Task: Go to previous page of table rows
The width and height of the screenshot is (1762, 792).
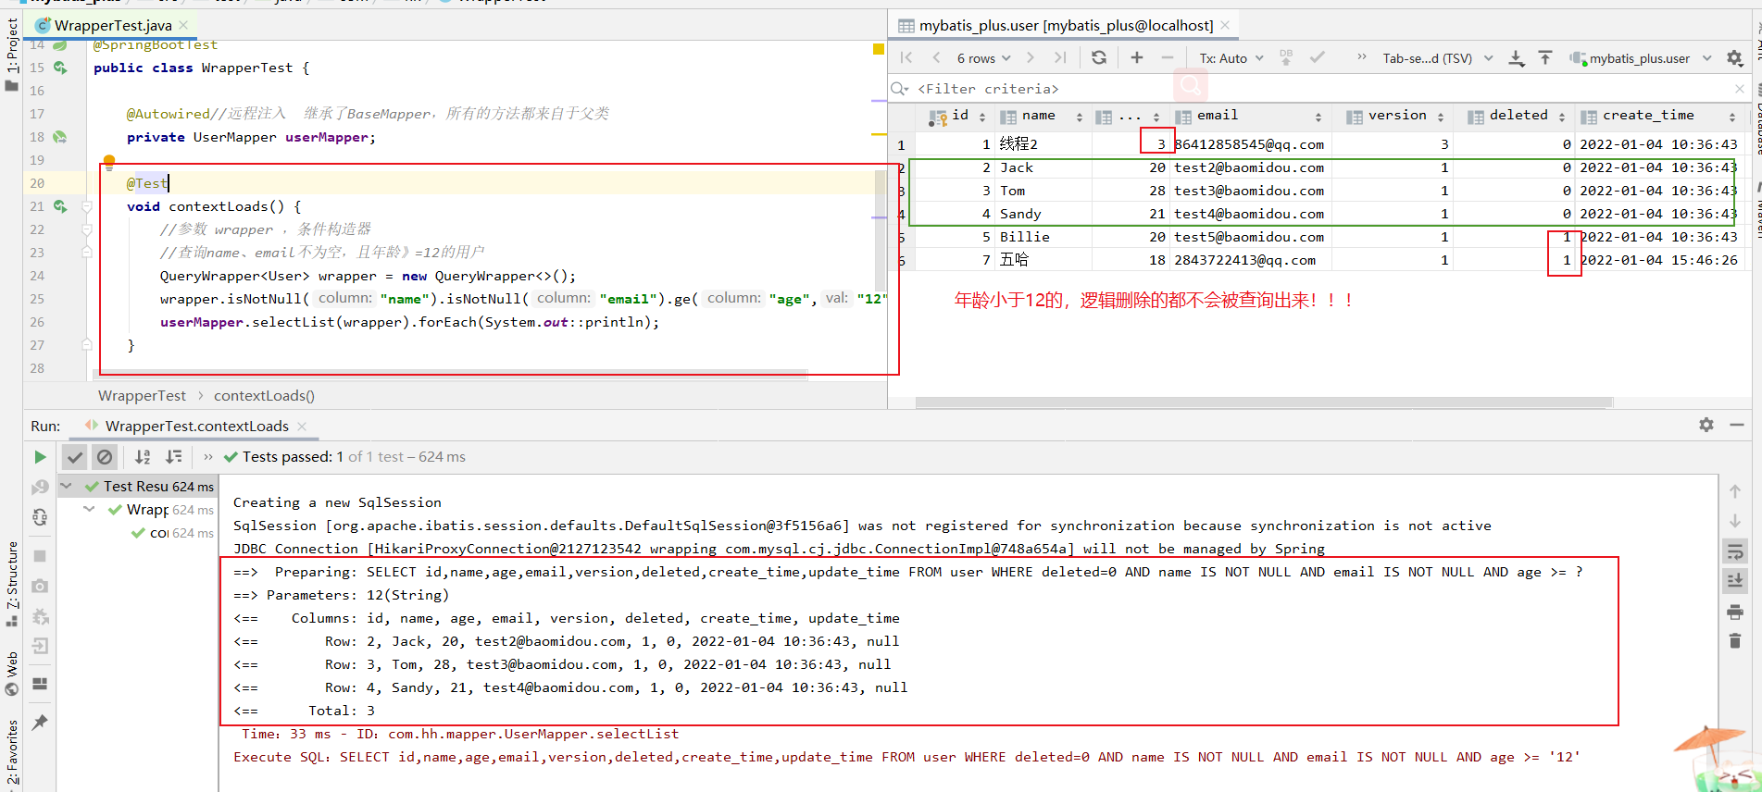Action: click(937, 58)
